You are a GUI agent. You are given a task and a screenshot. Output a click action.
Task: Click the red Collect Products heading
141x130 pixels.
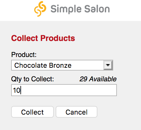(43, 38)
